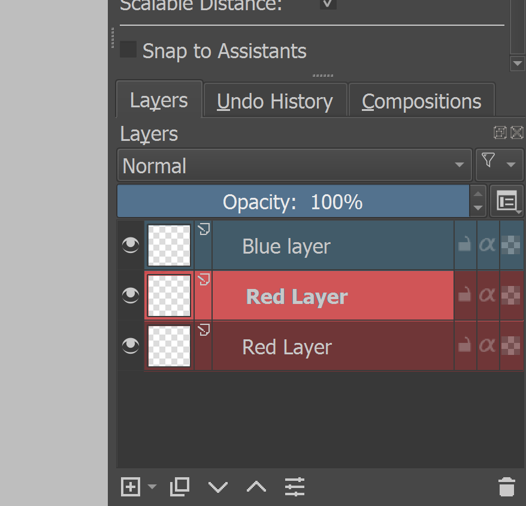Select the thumbnail of the bottom Red Layer
526x506 pixels.
[169, 346]
